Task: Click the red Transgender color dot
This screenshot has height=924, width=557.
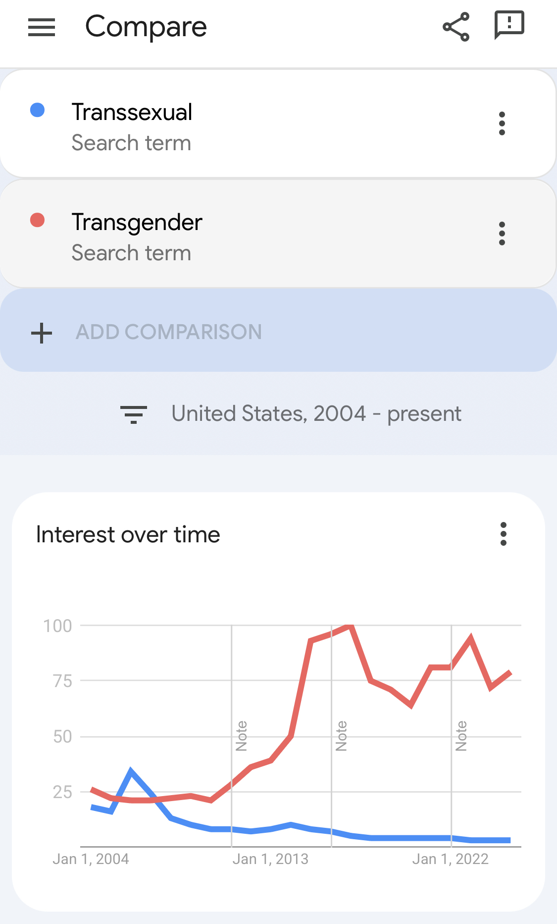Action: click(38, 220)
